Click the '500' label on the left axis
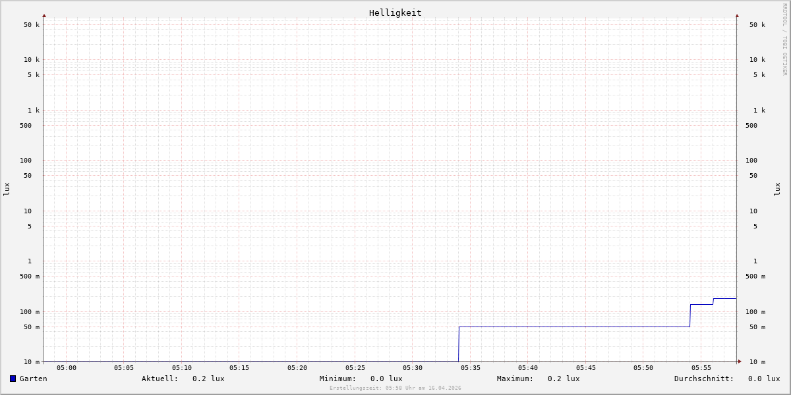Screen dimensions: 791x395 (26, 126)
